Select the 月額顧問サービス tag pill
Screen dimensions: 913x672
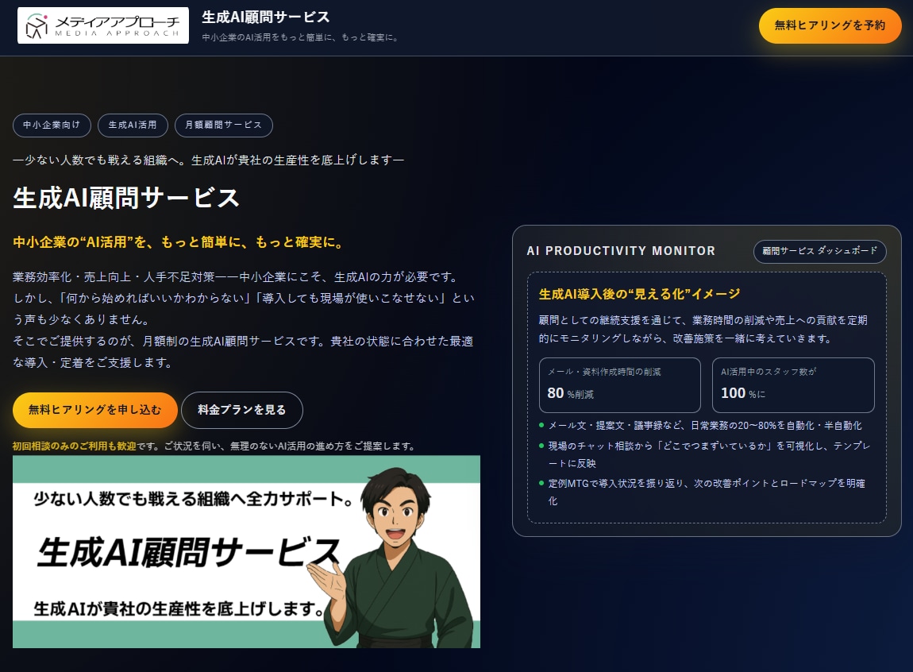(224, 126)
